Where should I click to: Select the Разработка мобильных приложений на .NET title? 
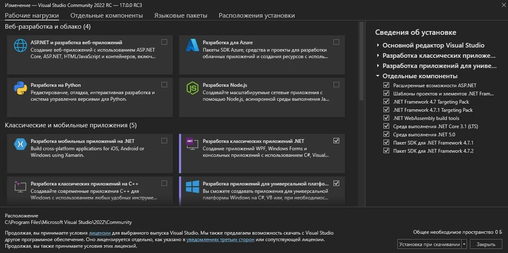(82, 141)
